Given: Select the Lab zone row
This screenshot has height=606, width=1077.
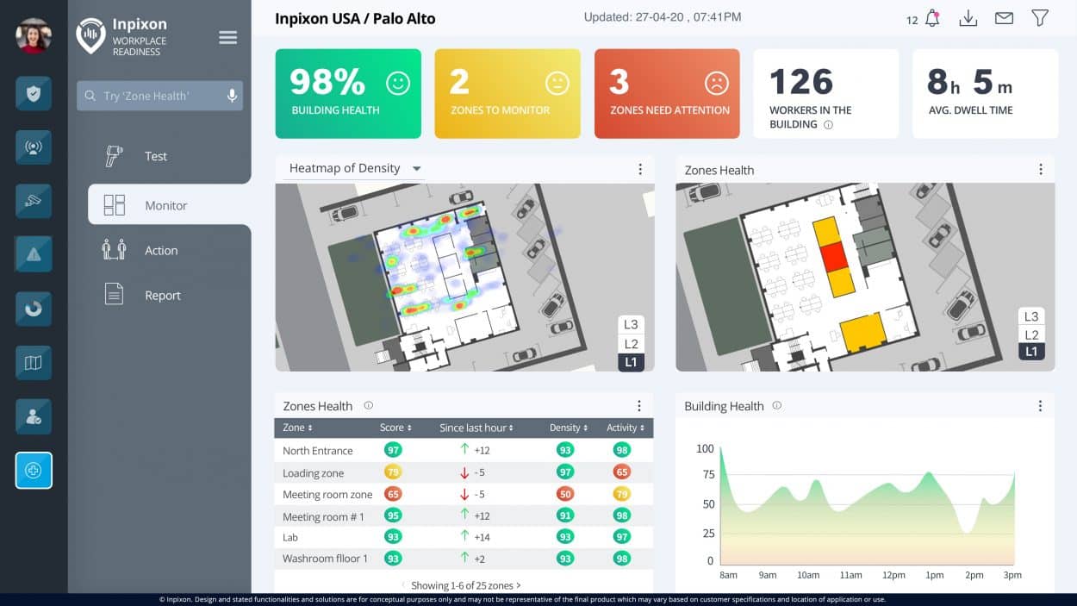Looking at the screenshot, I should [x=464, y=537].
